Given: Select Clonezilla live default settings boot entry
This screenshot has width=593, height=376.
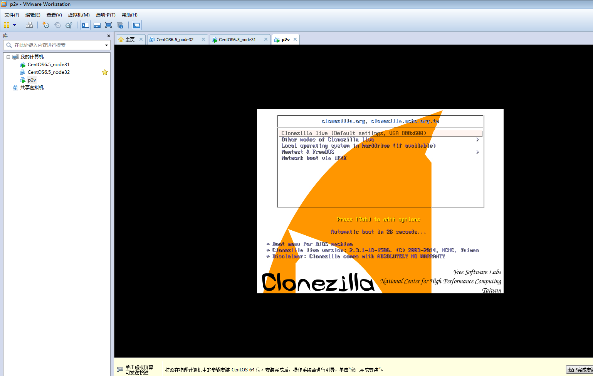Looking at the screenshot, I should pos(381,133).
